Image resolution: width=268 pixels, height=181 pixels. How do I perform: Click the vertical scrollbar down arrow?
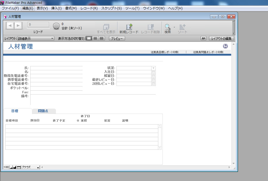click(234, 164)
